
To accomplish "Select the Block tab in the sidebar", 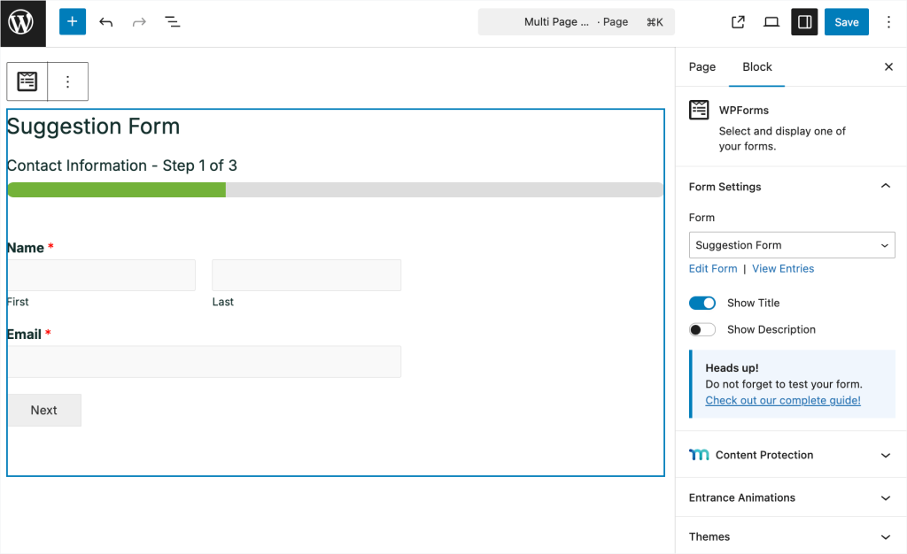I will pyautogui.click(x=757, y=66).
